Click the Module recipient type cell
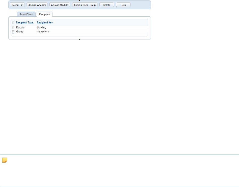Image resolution: width=239 pixels, height=187 pixels. 20,27
